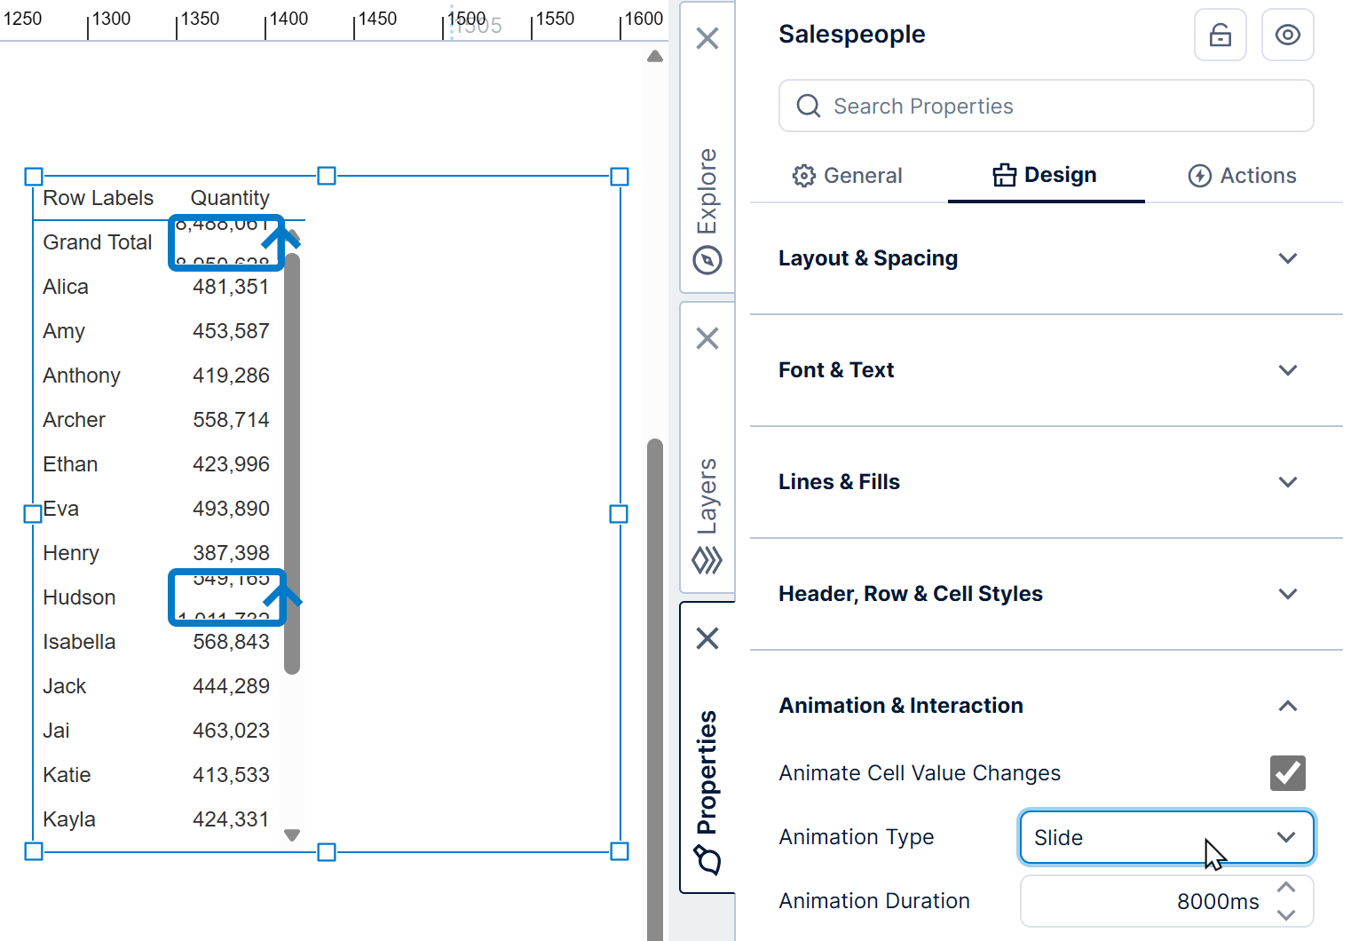
Task: Click the lightning bolt icon on Actions tab
Action: pos(1200,175)
